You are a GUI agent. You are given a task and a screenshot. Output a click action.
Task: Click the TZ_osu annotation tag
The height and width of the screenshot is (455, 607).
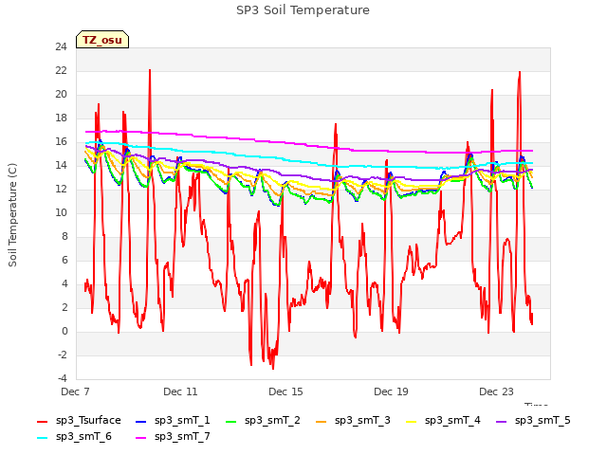(102, 40)
